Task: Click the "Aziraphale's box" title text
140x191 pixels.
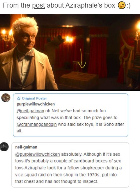Action: 90,6
